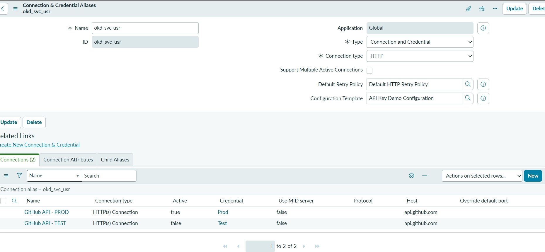
Task: Click the read-only ID field okd_svc_usr
Action: tap(145, 42)
